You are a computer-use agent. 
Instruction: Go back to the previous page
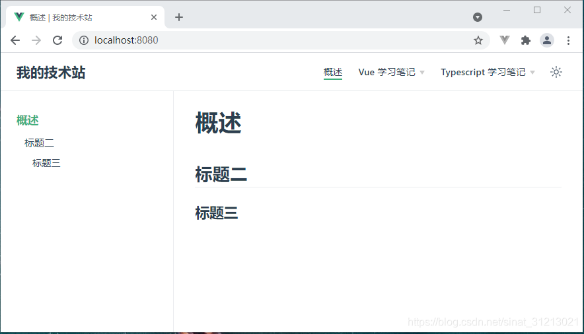15,40
